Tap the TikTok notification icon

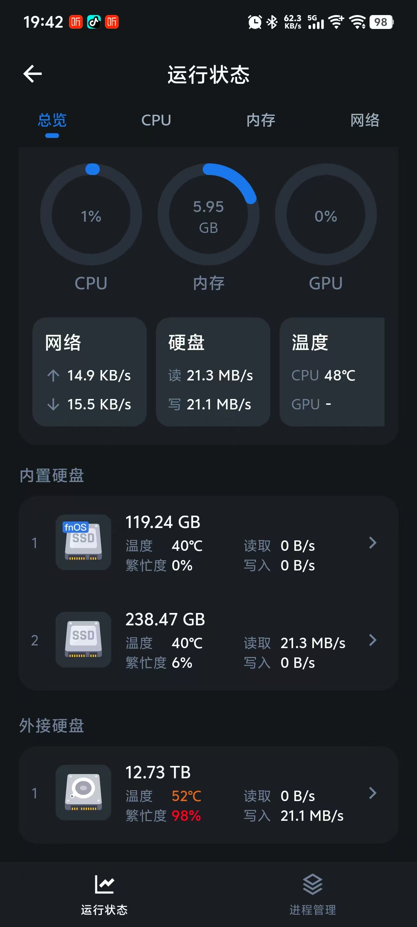tap(94, 22)
